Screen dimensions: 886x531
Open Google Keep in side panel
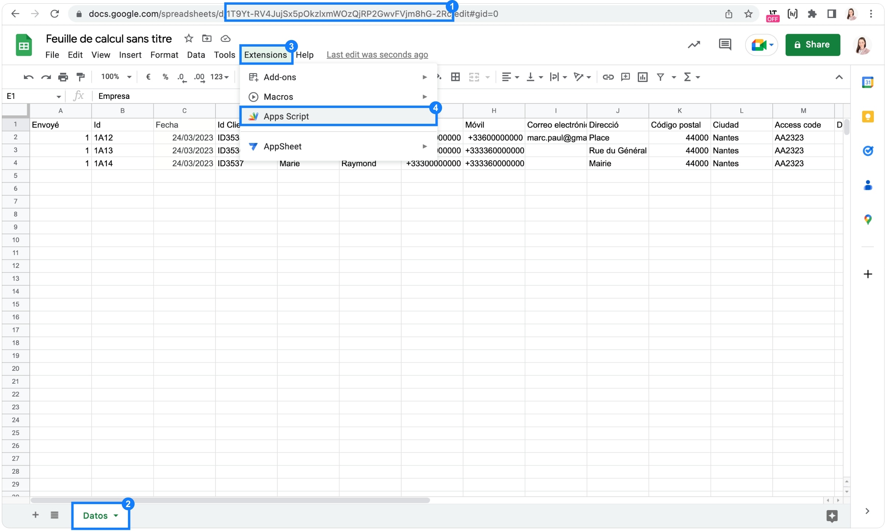868,117
